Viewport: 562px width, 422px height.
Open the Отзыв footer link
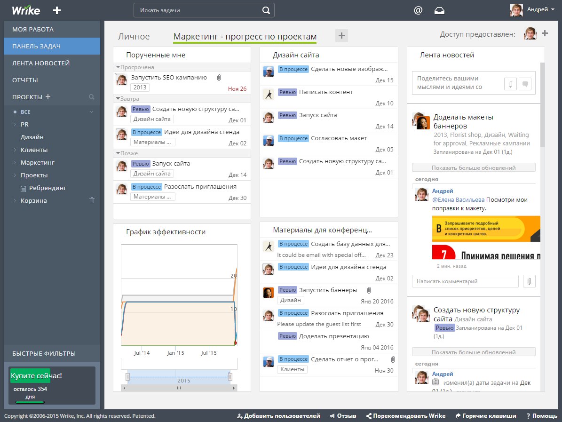coord(343,416)
